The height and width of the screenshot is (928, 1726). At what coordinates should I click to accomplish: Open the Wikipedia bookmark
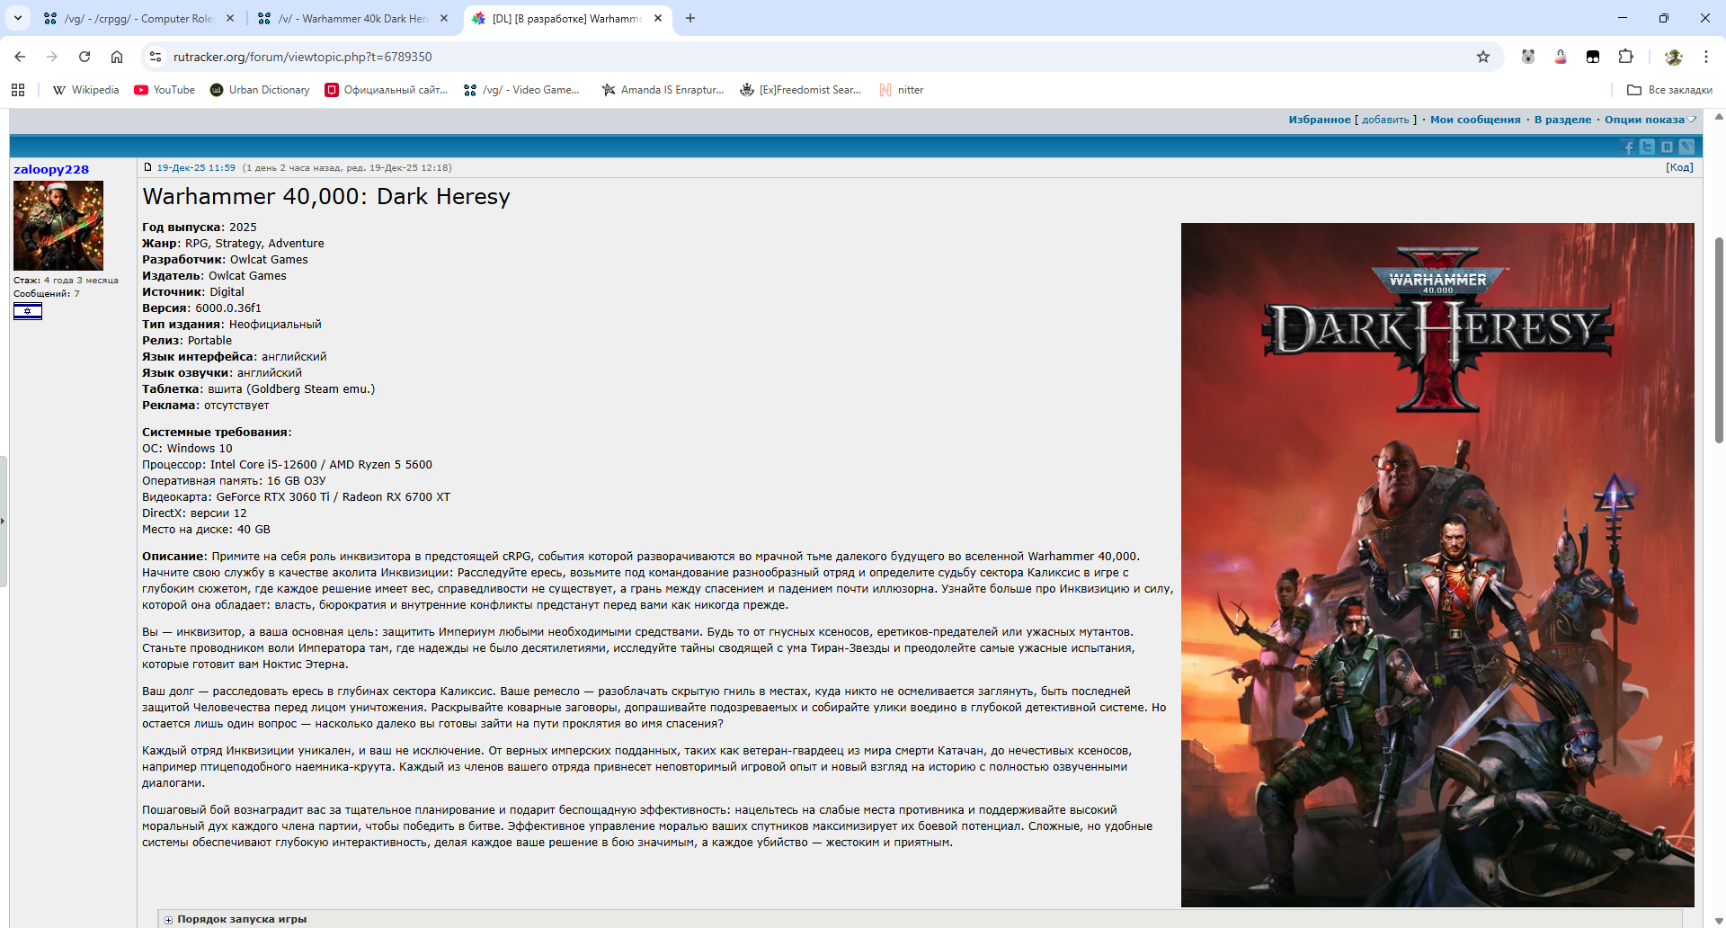[x=86, y=90]
